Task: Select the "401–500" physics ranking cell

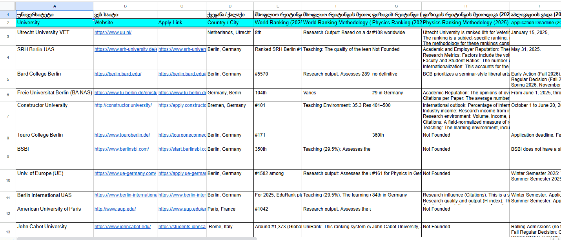Action: [x=396, y=116]
